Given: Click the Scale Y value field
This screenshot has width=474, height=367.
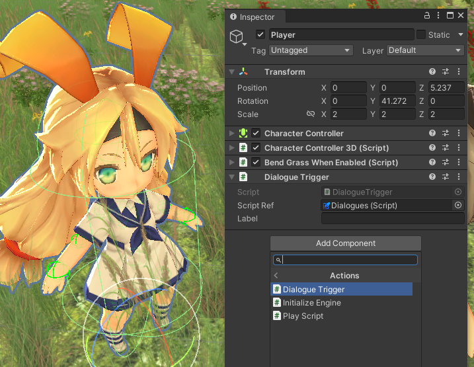Looking at the screenshot, I should point(397,114).
